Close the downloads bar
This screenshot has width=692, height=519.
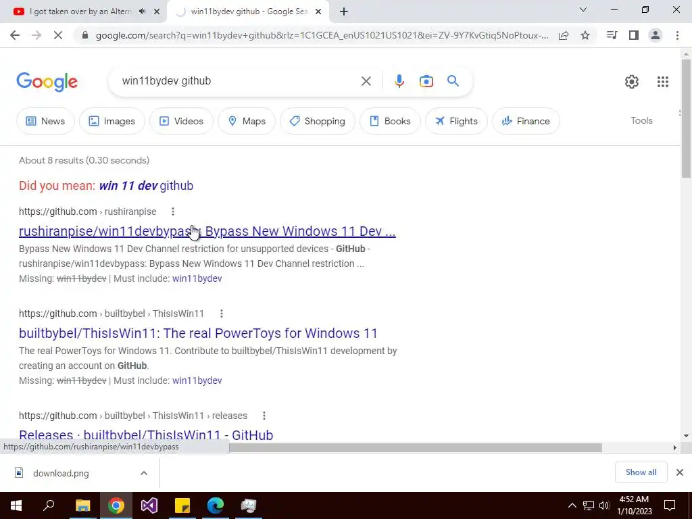point(680,472)
